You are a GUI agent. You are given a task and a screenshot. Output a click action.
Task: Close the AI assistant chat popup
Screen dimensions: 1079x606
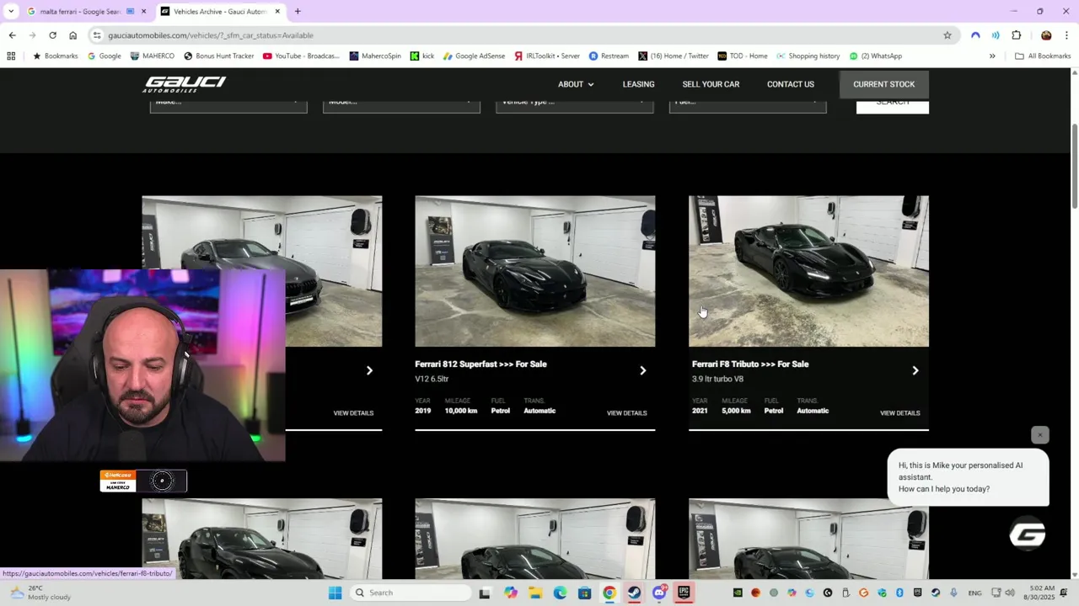pyautogui.click(x=1040, y=435)
